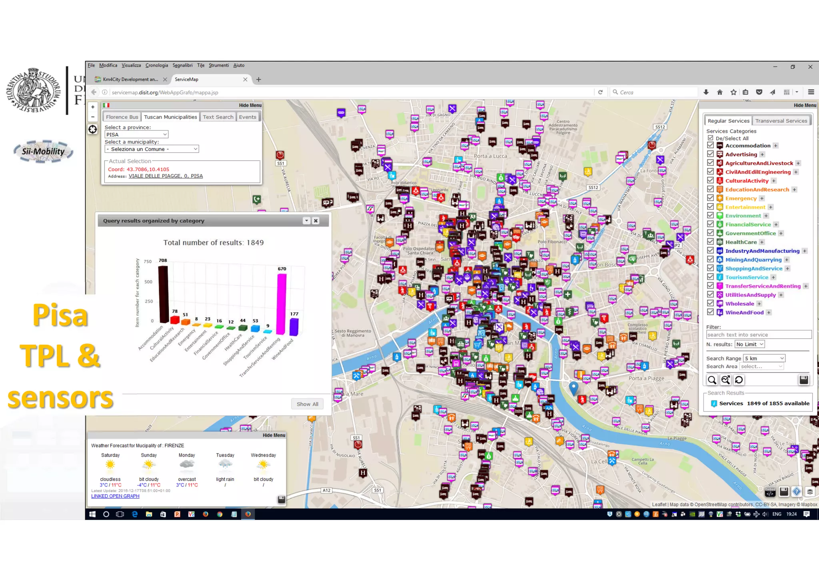Expand Accommodation subcategories with plus
This screenshot has width=819, height=579.
coord(775,146)
